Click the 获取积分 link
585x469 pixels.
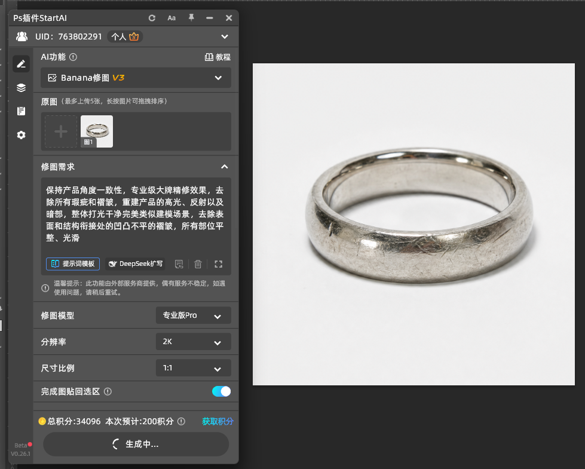pos(218,421)
